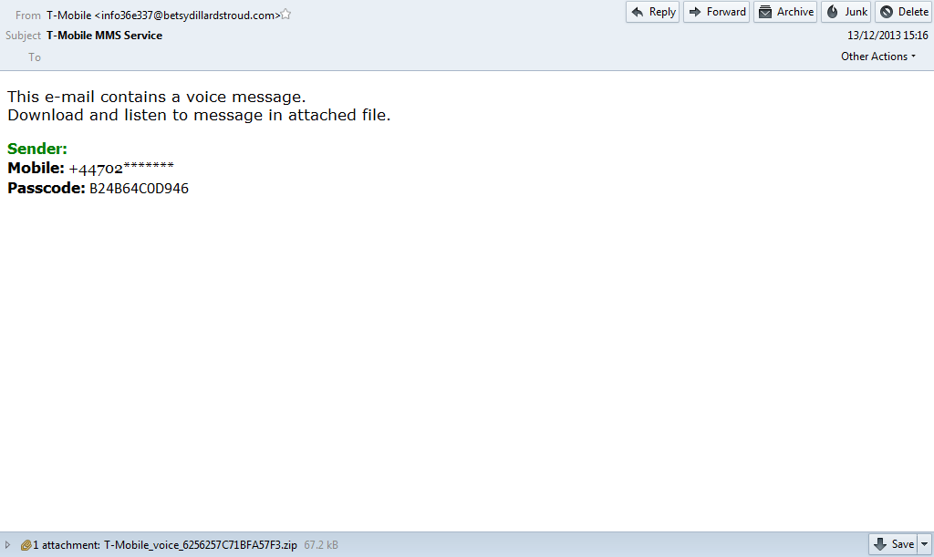Viewport: 934px width, 557px height.
Task: Click the subject text T-Mobile MMS Service
Action: [104, 36]
